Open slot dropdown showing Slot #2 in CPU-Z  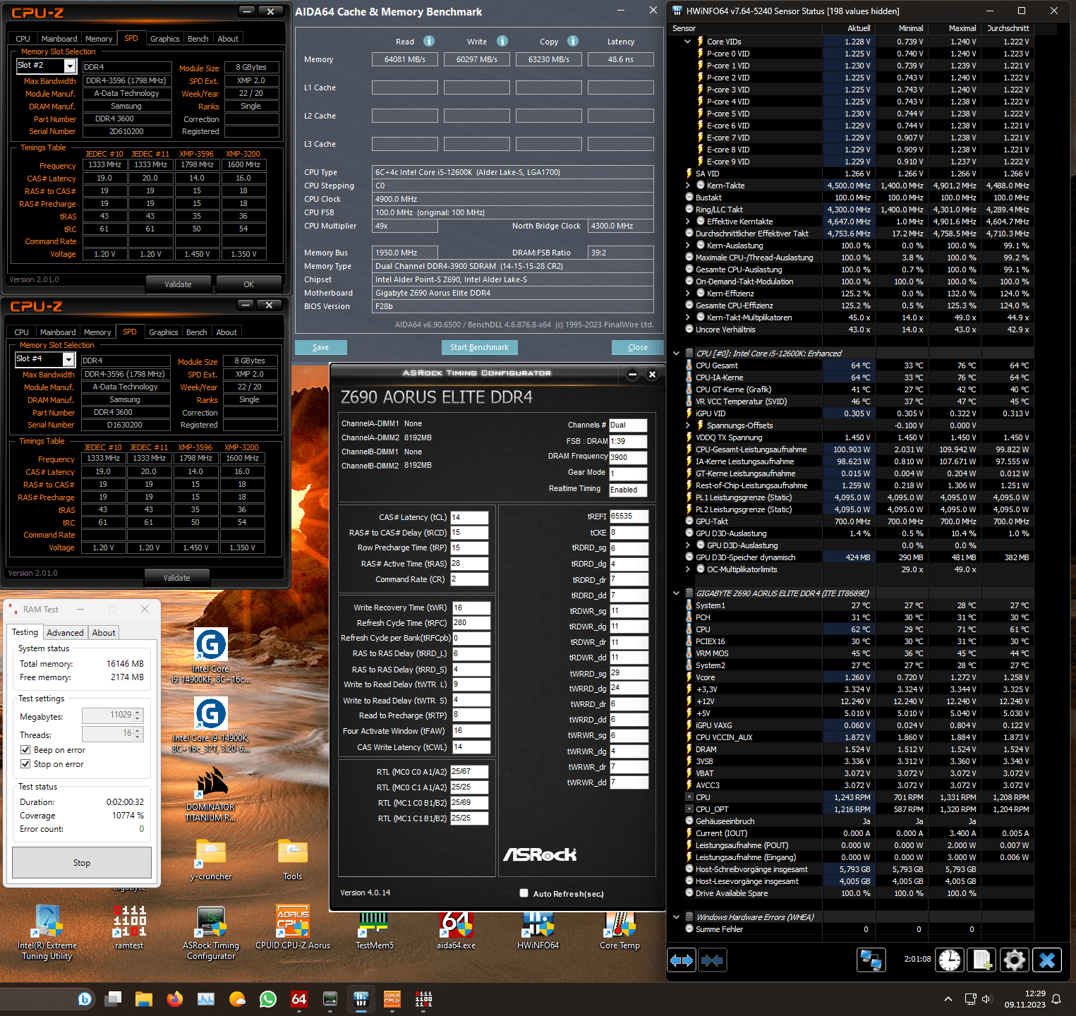tap(46, 66)
